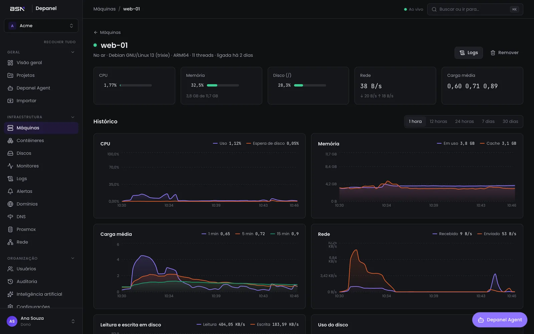Click the Monitores pulse icon
534x334 pixels.
click(x=10, y=166)
